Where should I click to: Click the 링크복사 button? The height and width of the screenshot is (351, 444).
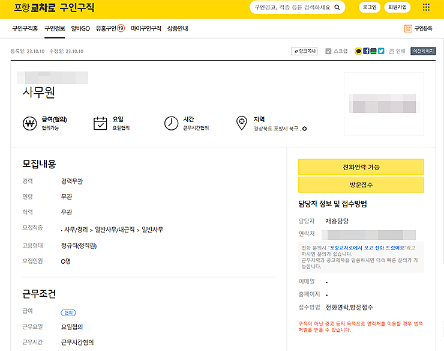tap(304, 51)
